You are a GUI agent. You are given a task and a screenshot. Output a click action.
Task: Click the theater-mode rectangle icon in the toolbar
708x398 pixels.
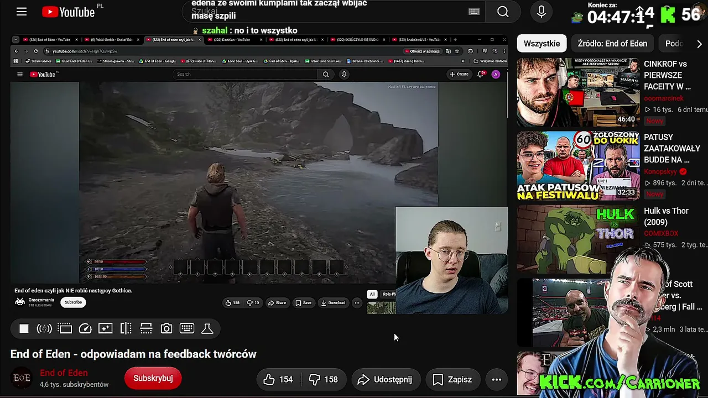pyautogui.click(x=65, y=329)
